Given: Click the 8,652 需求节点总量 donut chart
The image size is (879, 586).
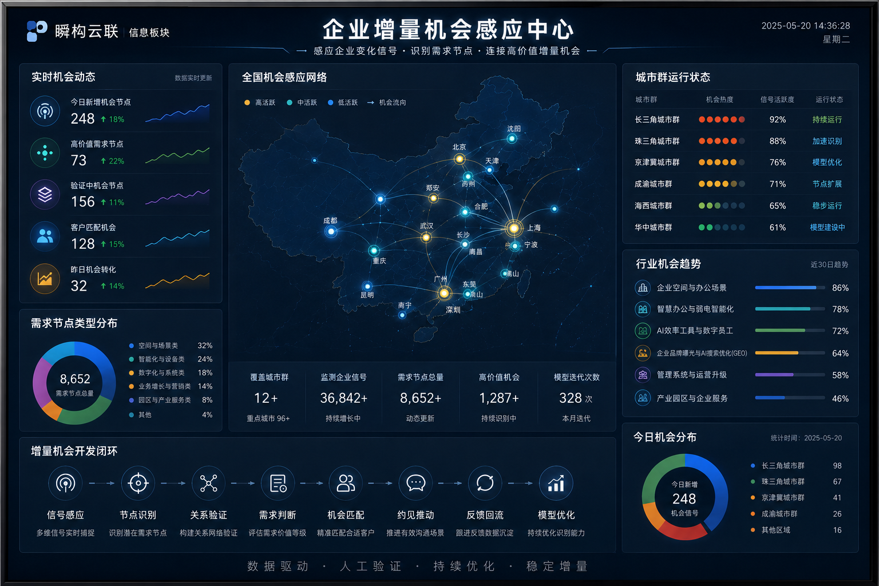Looking at the screenshot, I should click(74, 383).
